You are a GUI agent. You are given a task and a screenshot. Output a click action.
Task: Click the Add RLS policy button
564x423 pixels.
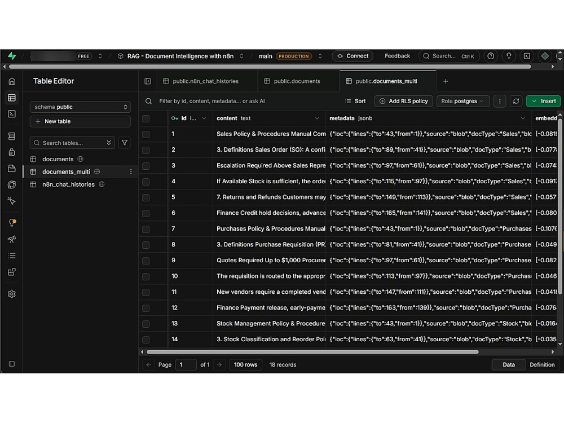(404, 101)
